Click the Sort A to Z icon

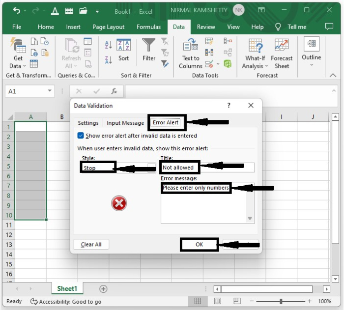tap(109, 46)
